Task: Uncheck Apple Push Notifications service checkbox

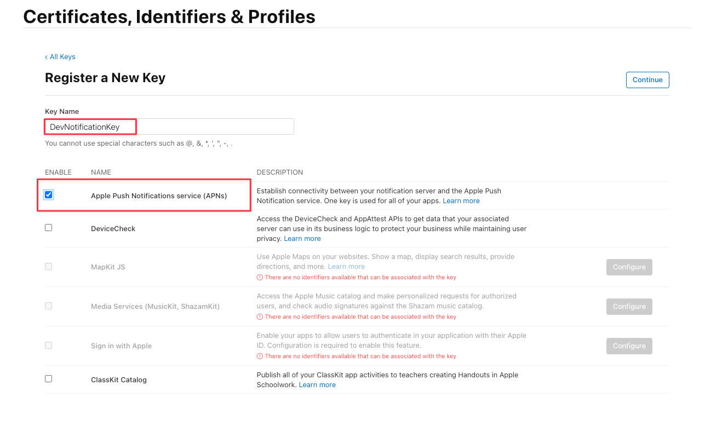Action: click(x=49, y=194)
